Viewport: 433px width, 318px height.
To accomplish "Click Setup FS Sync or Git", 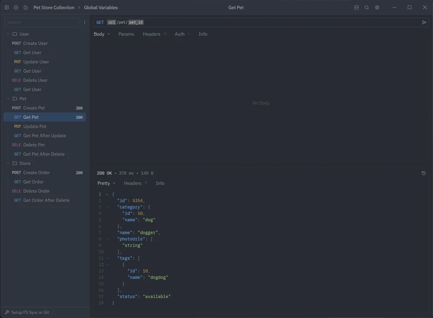I will [30, 312].
